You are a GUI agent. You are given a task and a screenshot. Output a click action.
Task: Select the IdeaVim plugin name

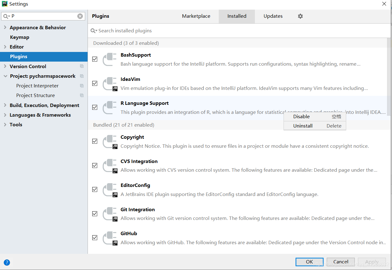tap(130, 79)
